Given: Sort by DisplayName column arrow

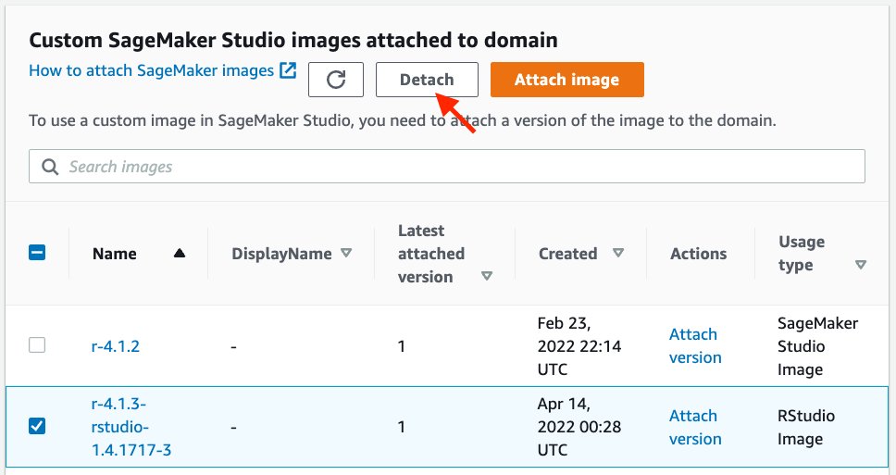Looking at the screenshot, I should [x=346, y=253].
